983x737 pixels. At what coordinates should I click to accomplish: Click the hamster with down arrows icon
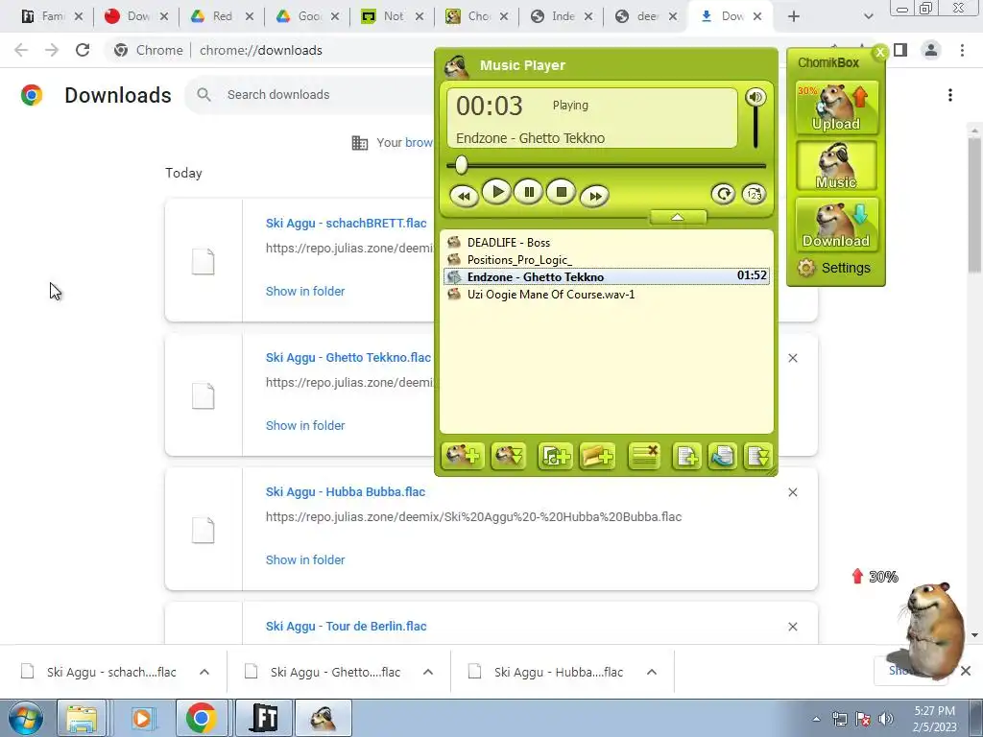(509, 456)
